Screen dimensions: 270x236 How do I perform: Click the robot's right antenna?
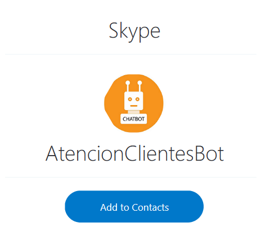(x=139, y=87)
